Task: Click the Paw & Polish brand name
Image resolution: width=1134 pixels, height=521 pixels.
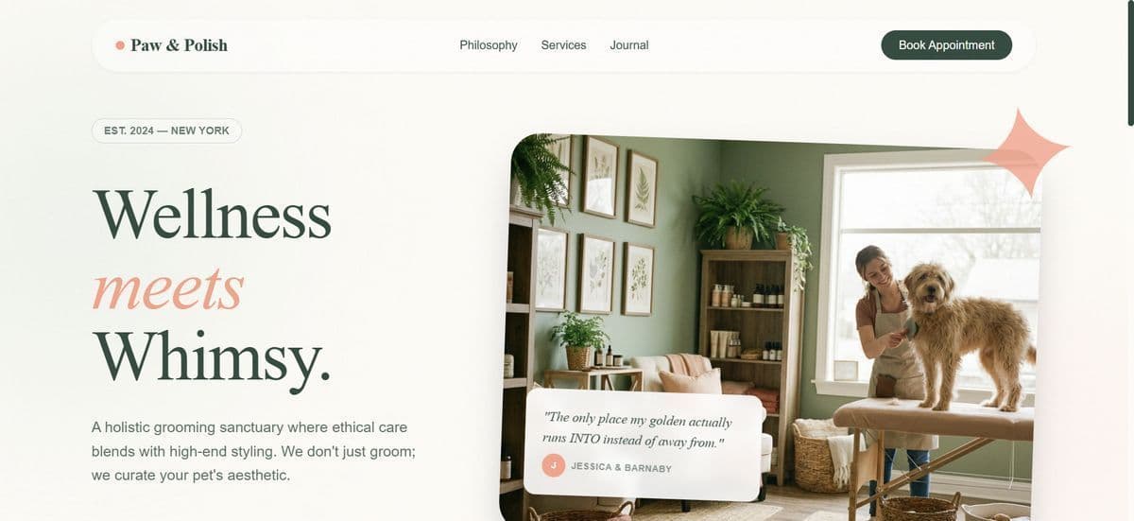Action: pos(179,45)
